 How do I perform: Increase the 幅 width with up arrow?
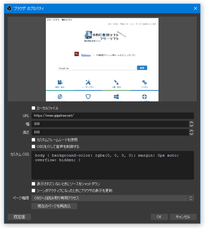[x=191, y=123]
